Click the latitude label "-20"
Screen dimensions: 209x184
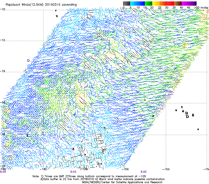pyautogui.click(x=3, y=166)
